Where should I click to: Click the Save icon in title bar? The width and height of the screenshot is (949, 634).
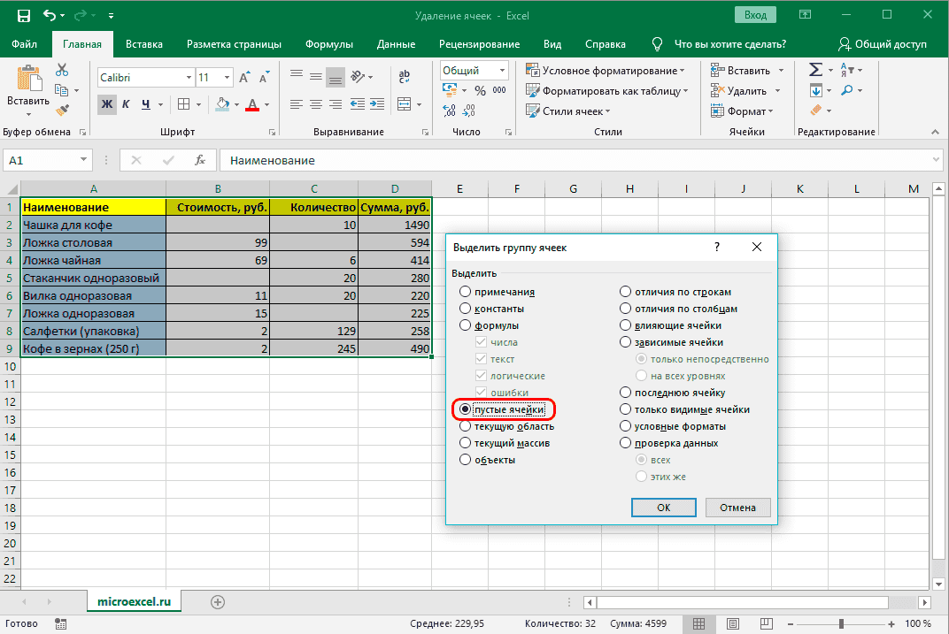[x=23, y=16]
